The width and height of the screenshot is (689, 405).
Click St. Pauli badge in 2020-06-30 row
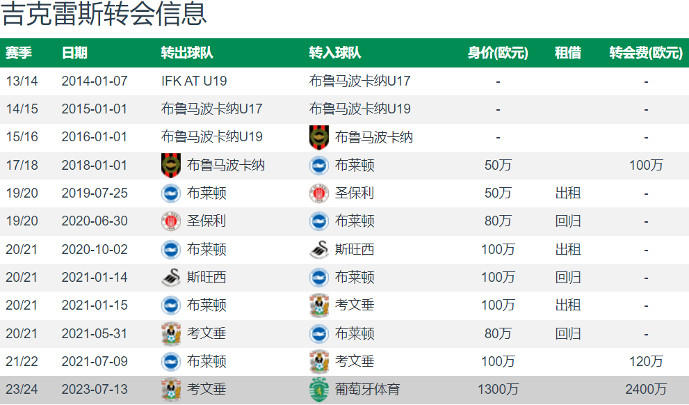(171, 221)
